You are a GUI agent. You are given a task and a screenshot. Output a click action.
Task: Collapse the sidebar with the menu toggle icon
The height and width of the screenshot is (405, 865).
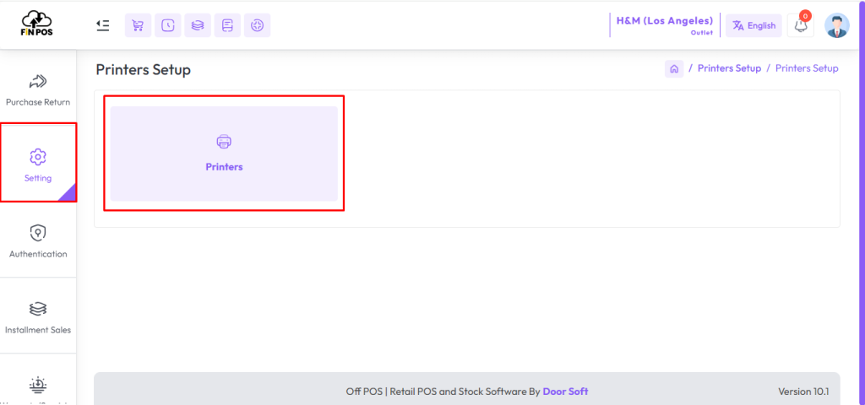click(102, 25)
